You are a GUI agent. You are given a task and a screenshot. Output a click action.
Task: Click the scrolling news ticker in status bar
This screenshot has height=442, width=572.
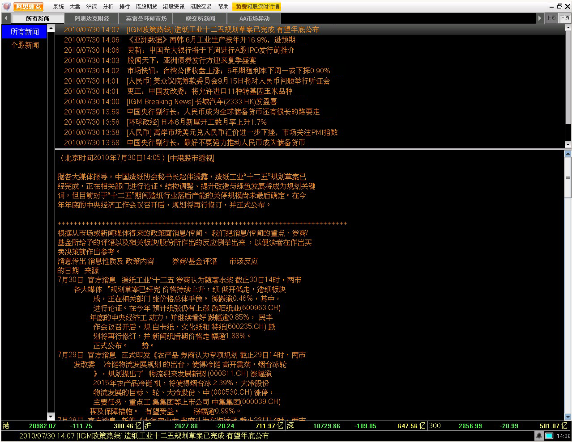pyautogui.click(x=144, y=436)
